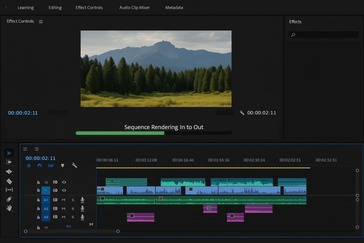Image resolution: width=364 pixels, height=243 pixels.
Task: Toggle lock on audio track A1
Action: point(38,200)
